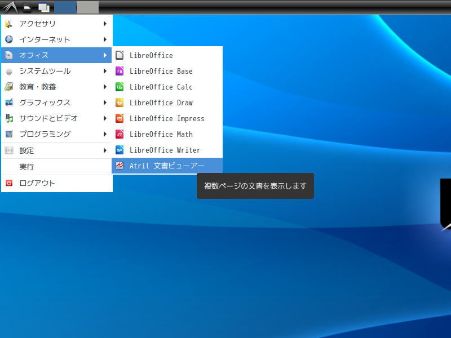This screenshot has width=451, height=338.
Task: Open LibreOffice Math formula editor
Action: [x=161, y=134]
